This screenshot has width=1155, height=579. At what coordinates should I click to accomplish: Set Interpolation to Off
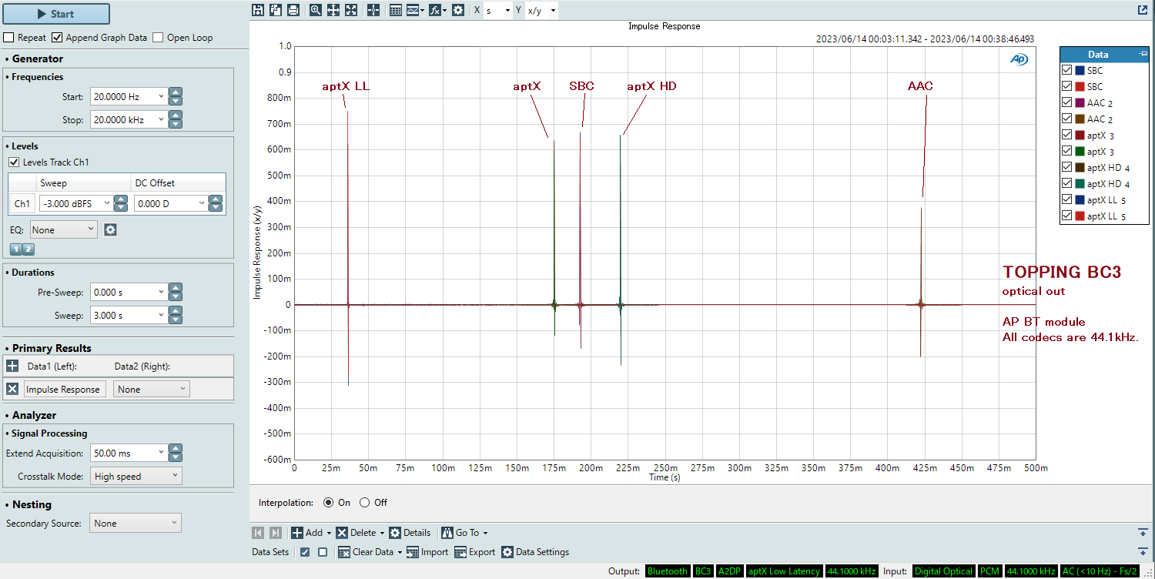point(365,503)
